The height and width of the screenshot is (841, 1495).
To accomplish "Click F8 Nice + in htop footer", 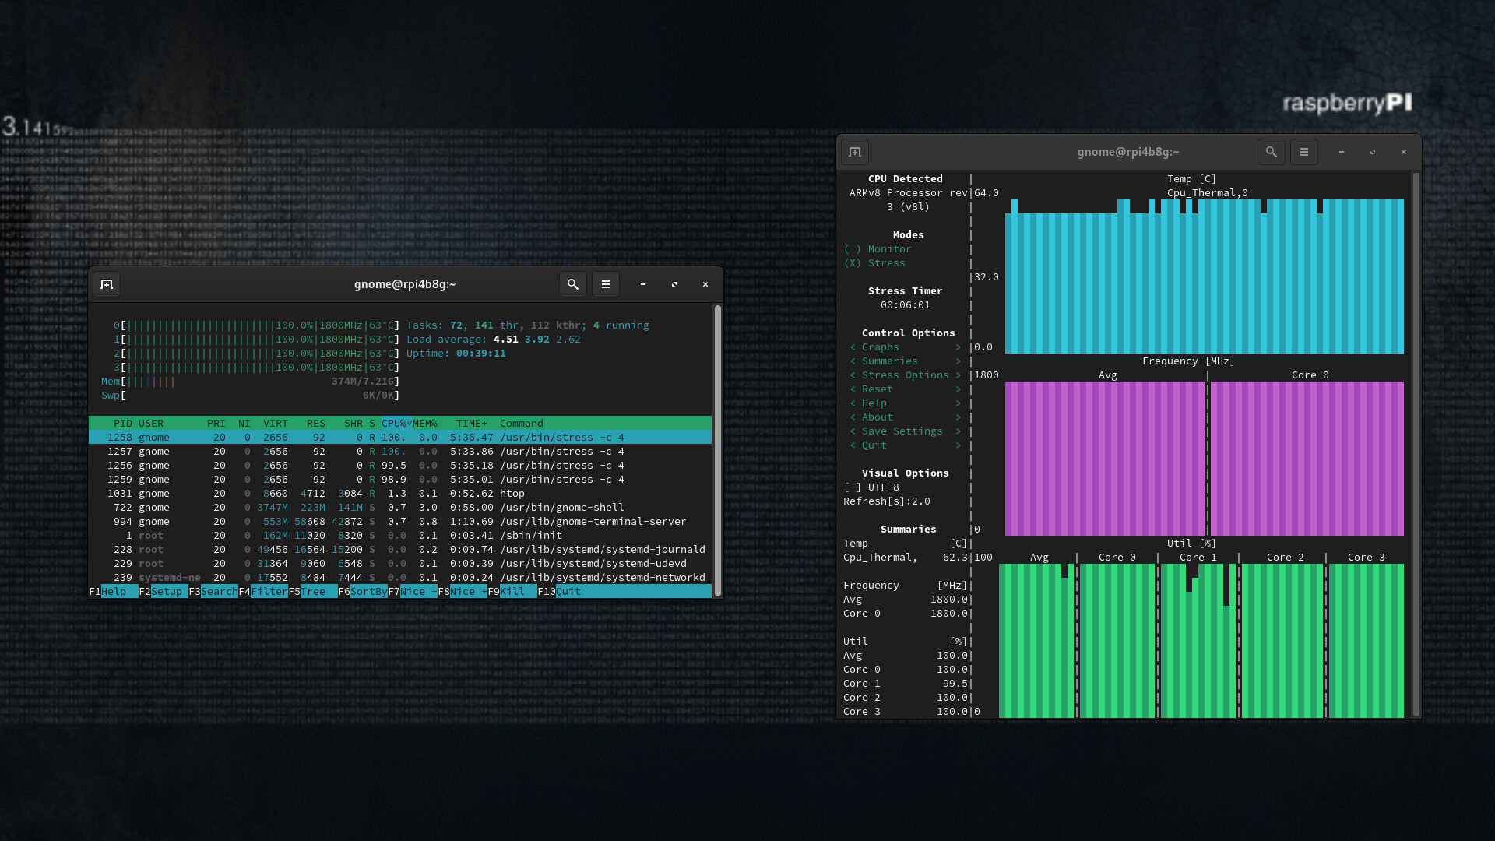I will point(463,592).
